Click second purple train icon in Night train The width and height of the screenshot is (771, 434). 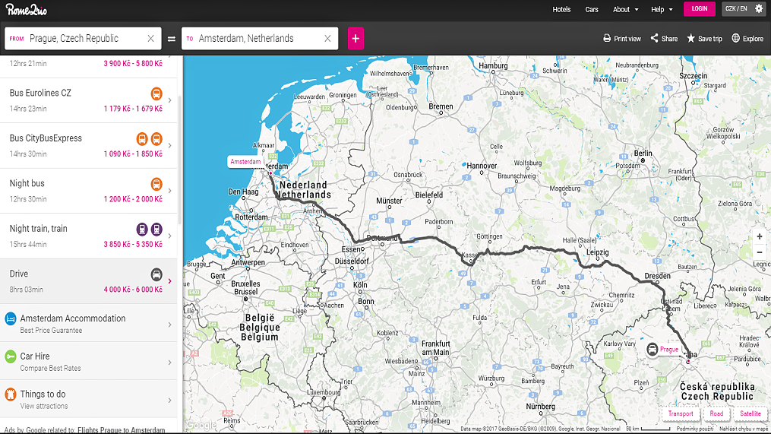click(x=156, y=230)
